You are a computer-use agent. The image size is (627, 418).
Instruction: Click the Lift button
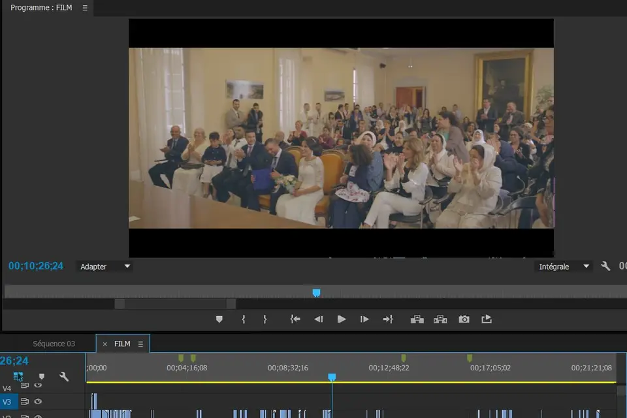point(417,319)
